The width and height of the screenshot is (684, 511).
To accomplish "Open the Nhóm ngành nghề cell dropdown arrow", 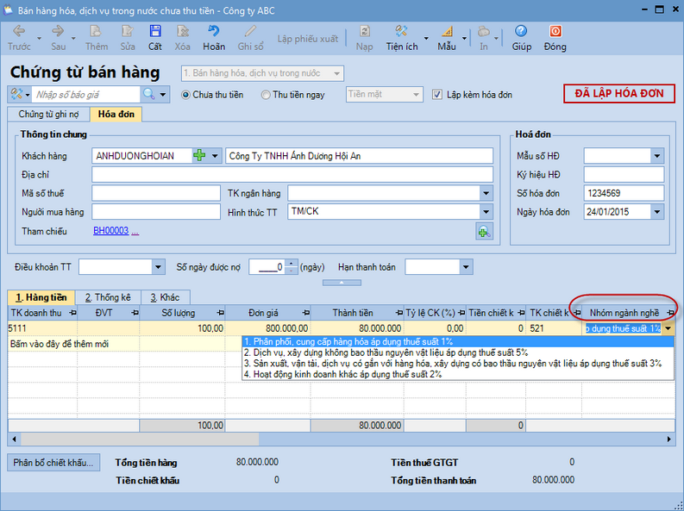I will [x=668, y=328].
